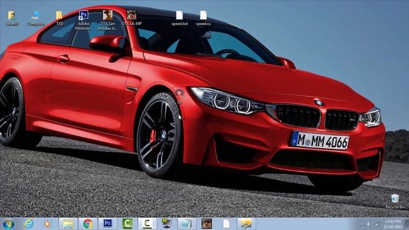Launch GTA San Andreas desktop icon

107,20
